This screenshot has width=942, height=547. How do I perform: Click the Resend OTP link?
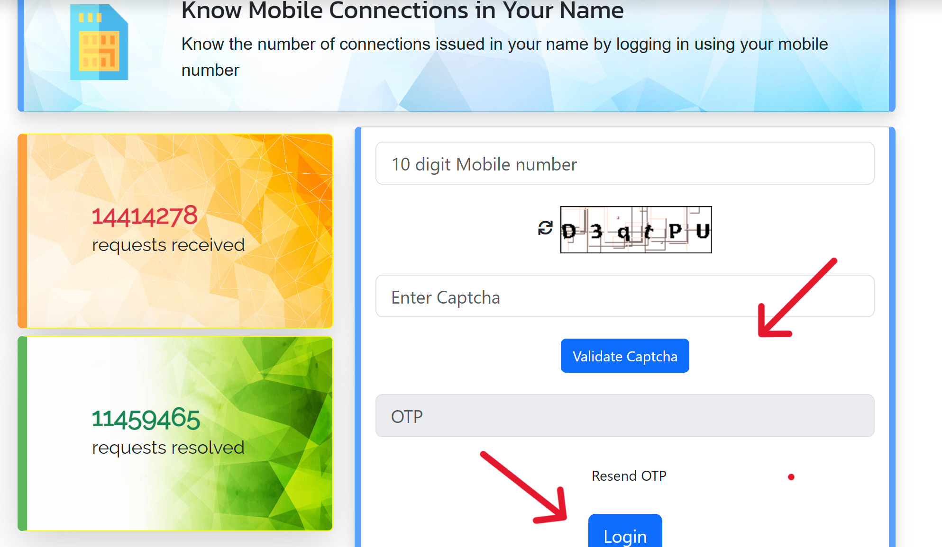tap(629, 476)
